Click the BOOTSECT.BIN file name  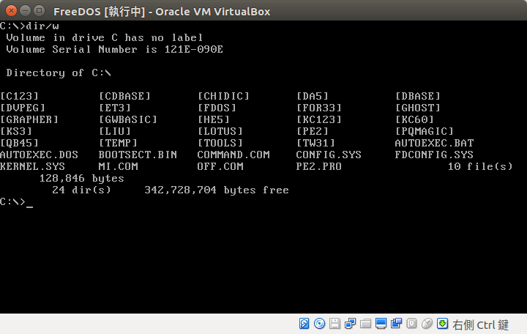138,155
